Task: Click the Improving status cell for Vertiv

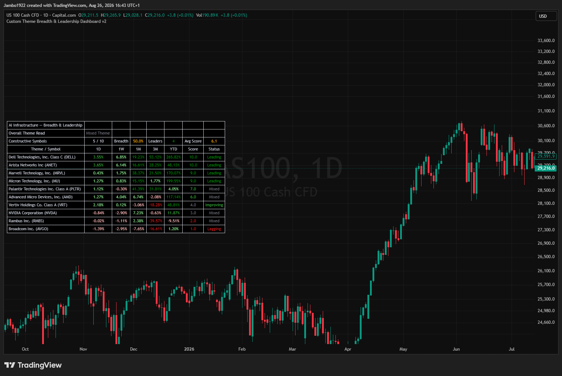Action: pos(214,205)
